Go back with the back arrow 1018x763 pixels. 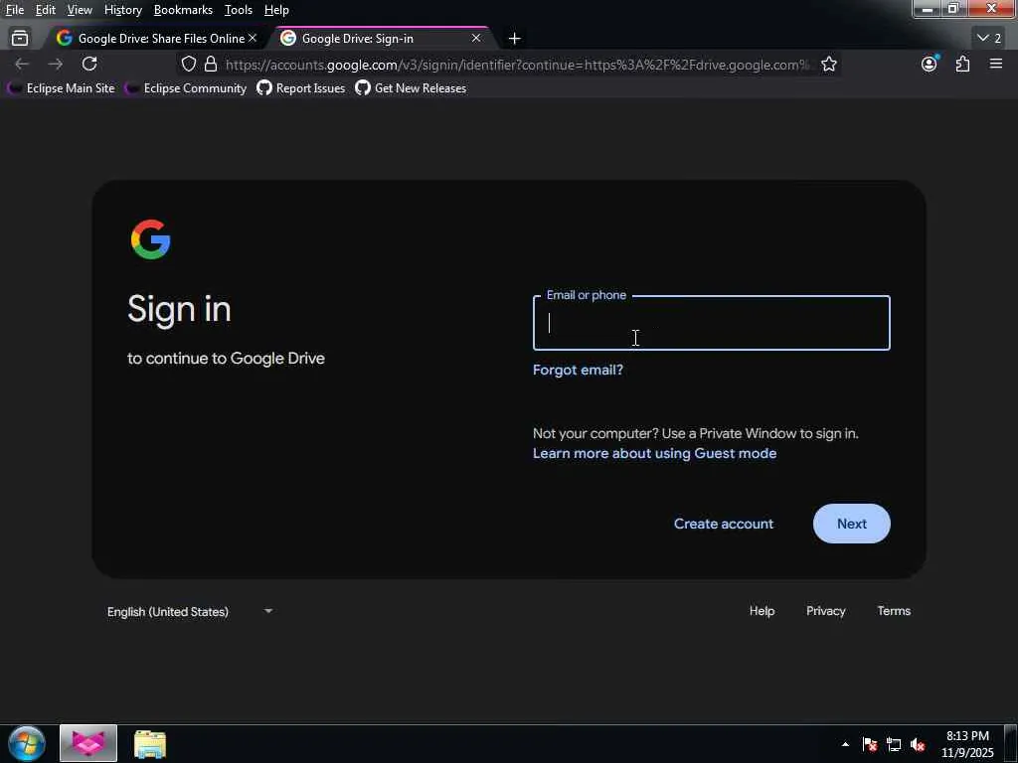click(x=22, y=64)
